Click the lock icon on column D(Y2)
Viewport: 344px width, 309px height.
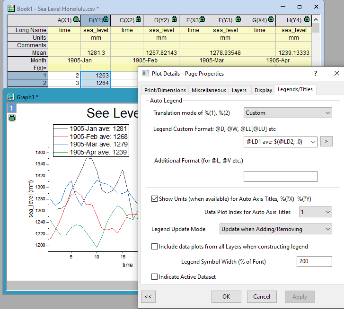click(174, 20)
